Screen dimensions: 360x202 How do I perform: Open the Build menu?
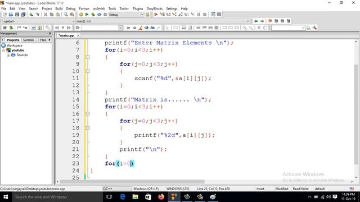click(x=59, y=8)
